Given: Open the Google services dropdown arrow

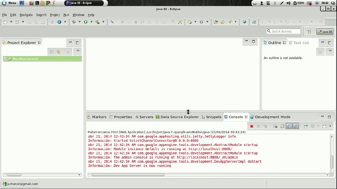Looking at the screenshot, I should click(x=65, y=22).
